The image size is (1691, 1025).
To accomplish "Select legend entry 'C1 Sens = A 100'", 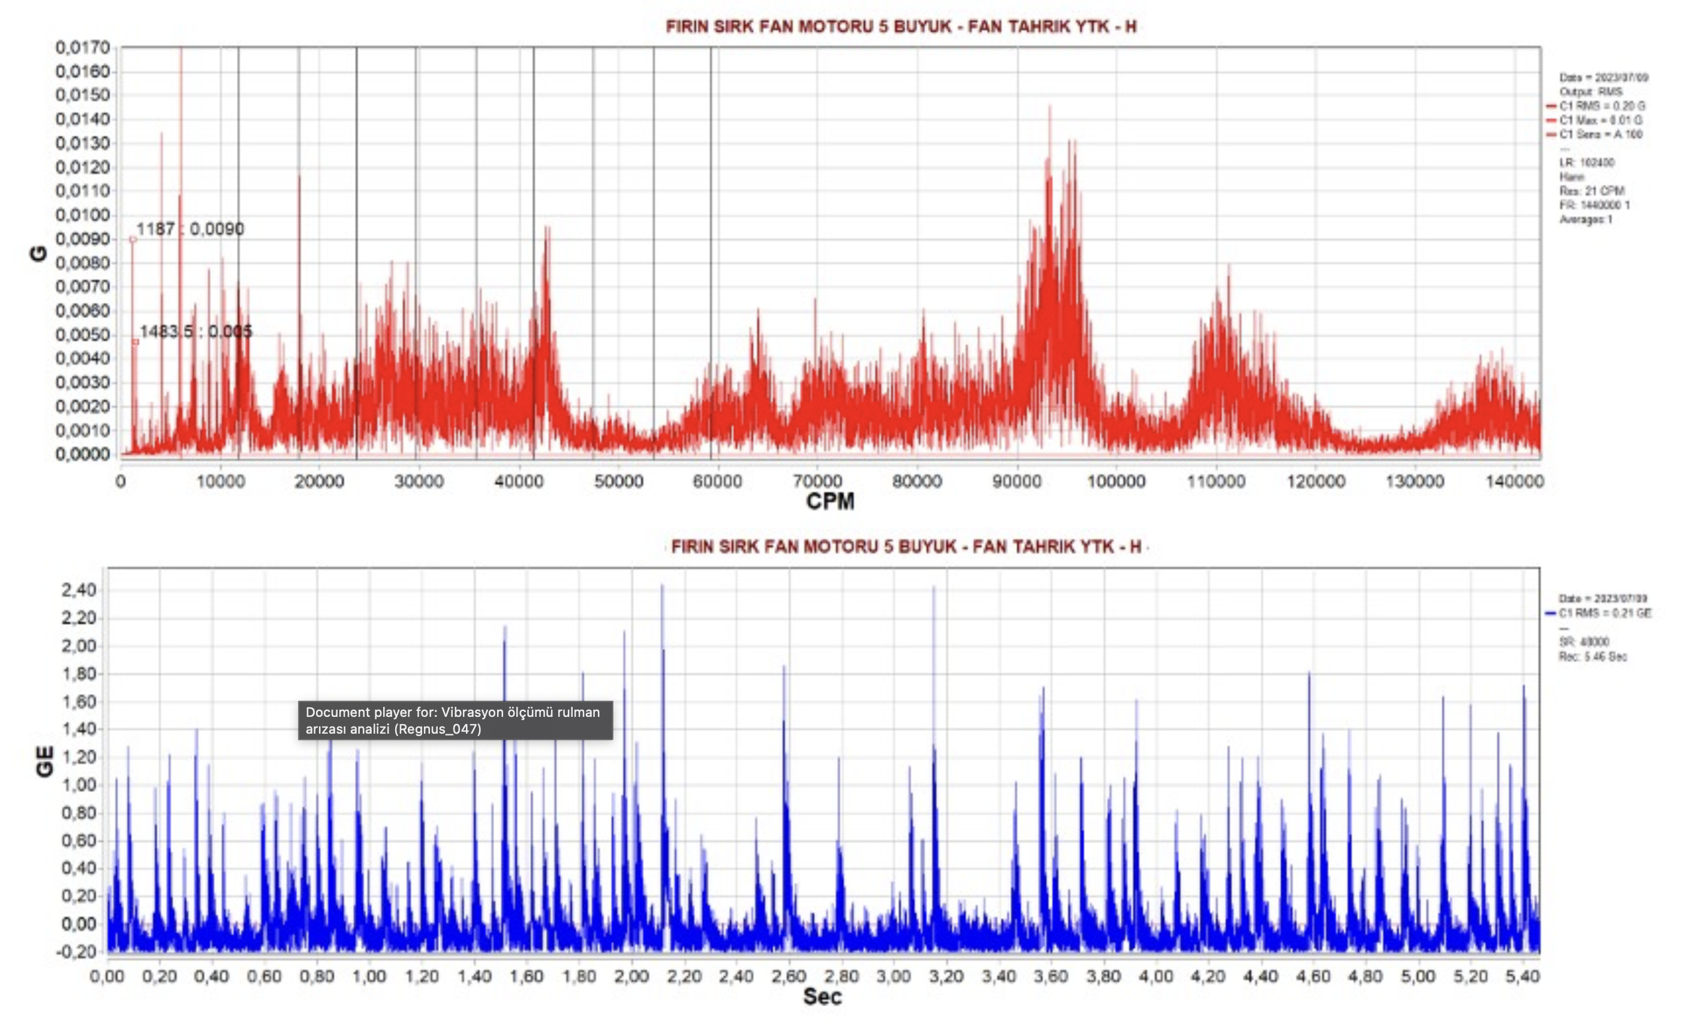I will 1601,134.
